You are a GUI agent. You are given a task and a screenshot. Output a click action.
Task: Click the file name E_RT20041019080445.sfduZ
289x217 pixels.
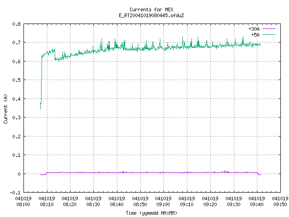pos(151,15)
